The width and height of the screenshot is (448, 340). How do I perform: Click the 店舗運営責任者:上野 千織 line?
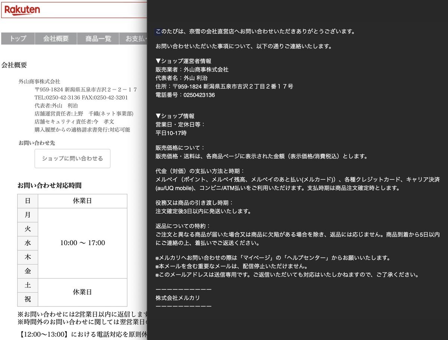click(x=84, y=114)
